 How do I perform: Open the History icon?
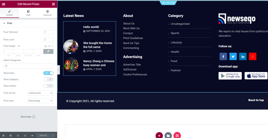18,136
